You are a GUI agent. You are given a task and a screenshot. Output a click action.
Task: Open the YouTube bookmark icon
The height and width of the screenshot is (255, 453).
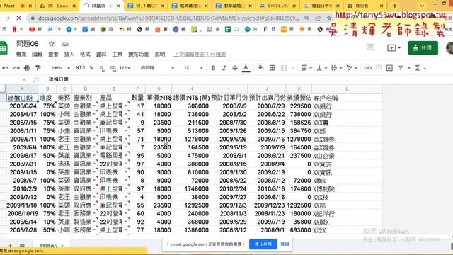tap(32, 29)
